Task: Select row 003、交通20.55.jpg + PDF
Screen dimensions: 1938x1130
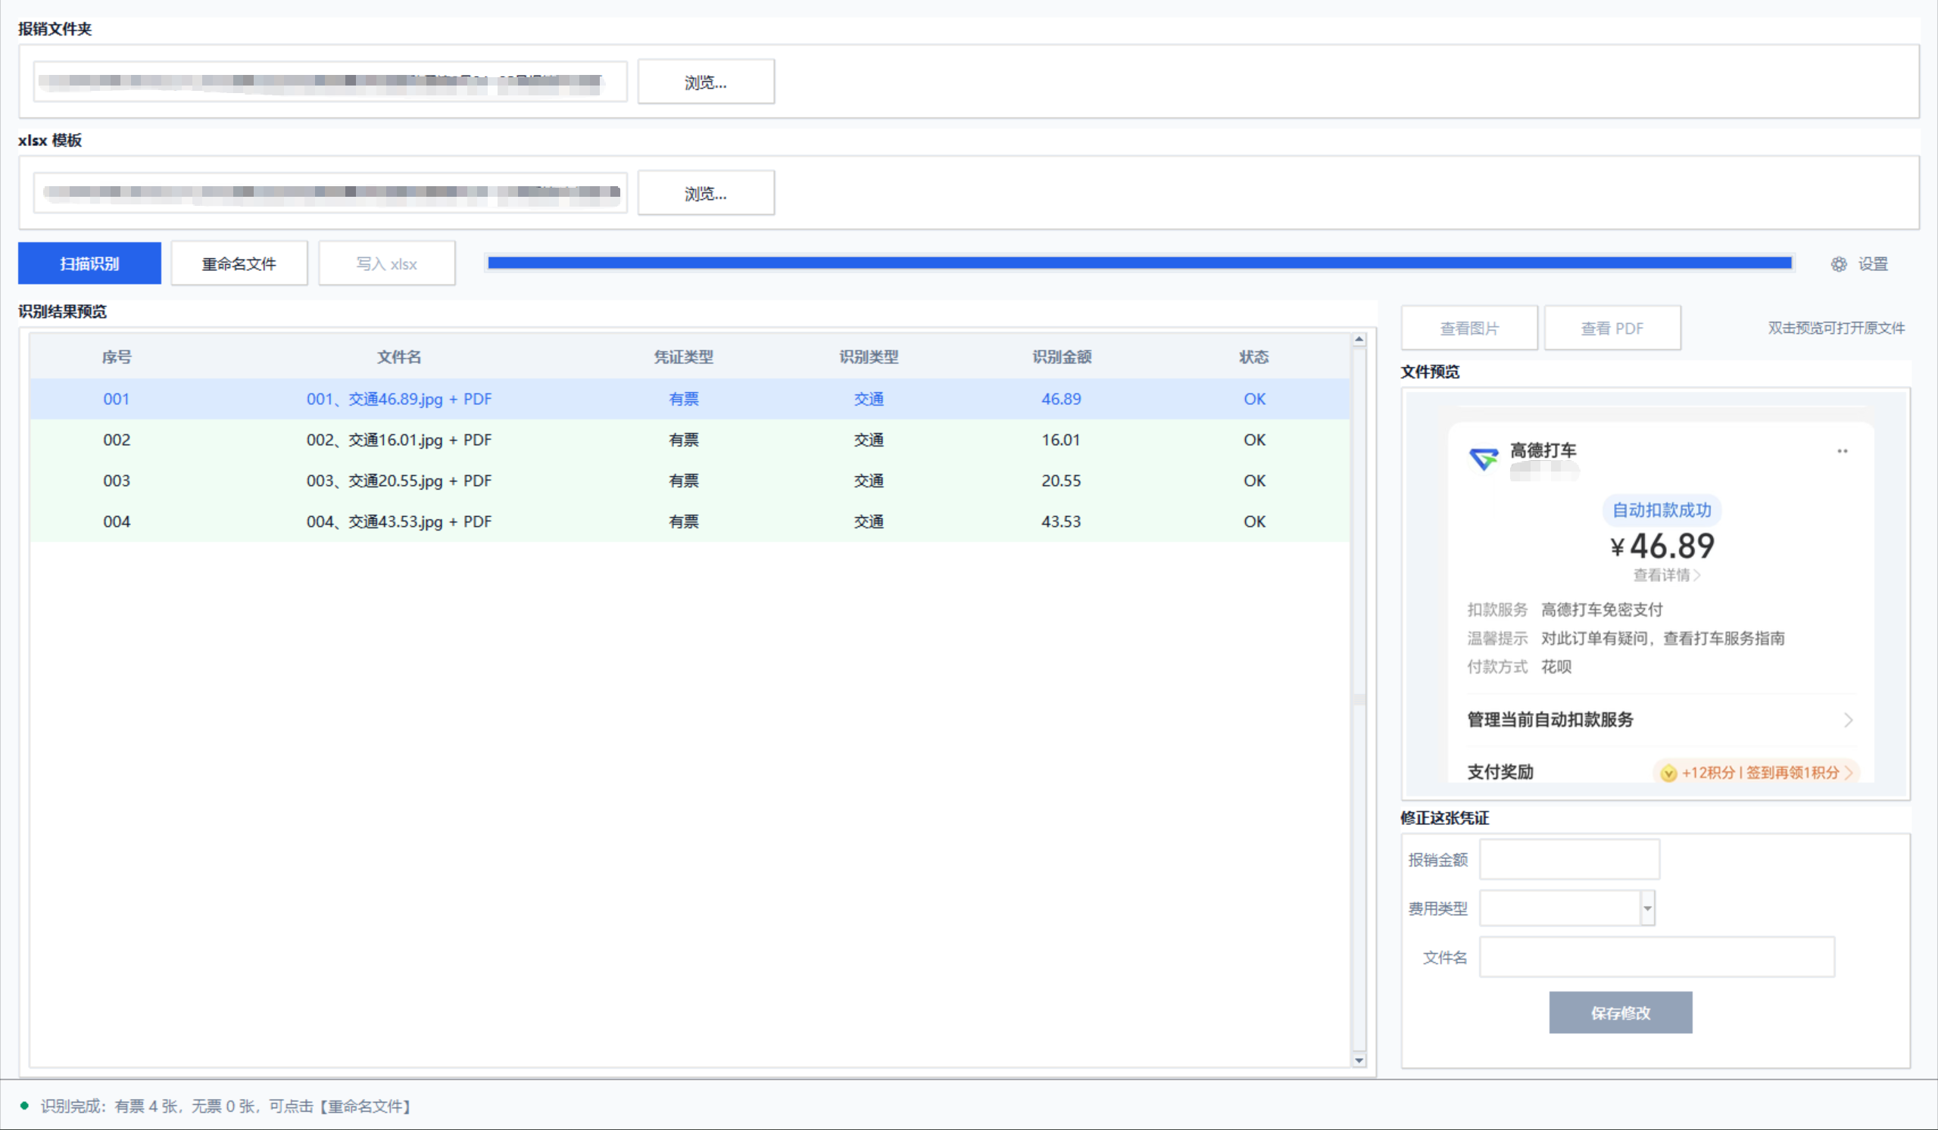Action: point(690,481)
